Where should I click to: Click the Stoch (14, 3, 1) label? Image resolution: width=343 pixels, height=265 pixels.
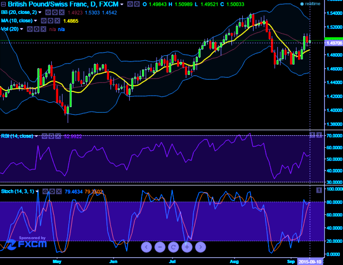click(18, 192)
